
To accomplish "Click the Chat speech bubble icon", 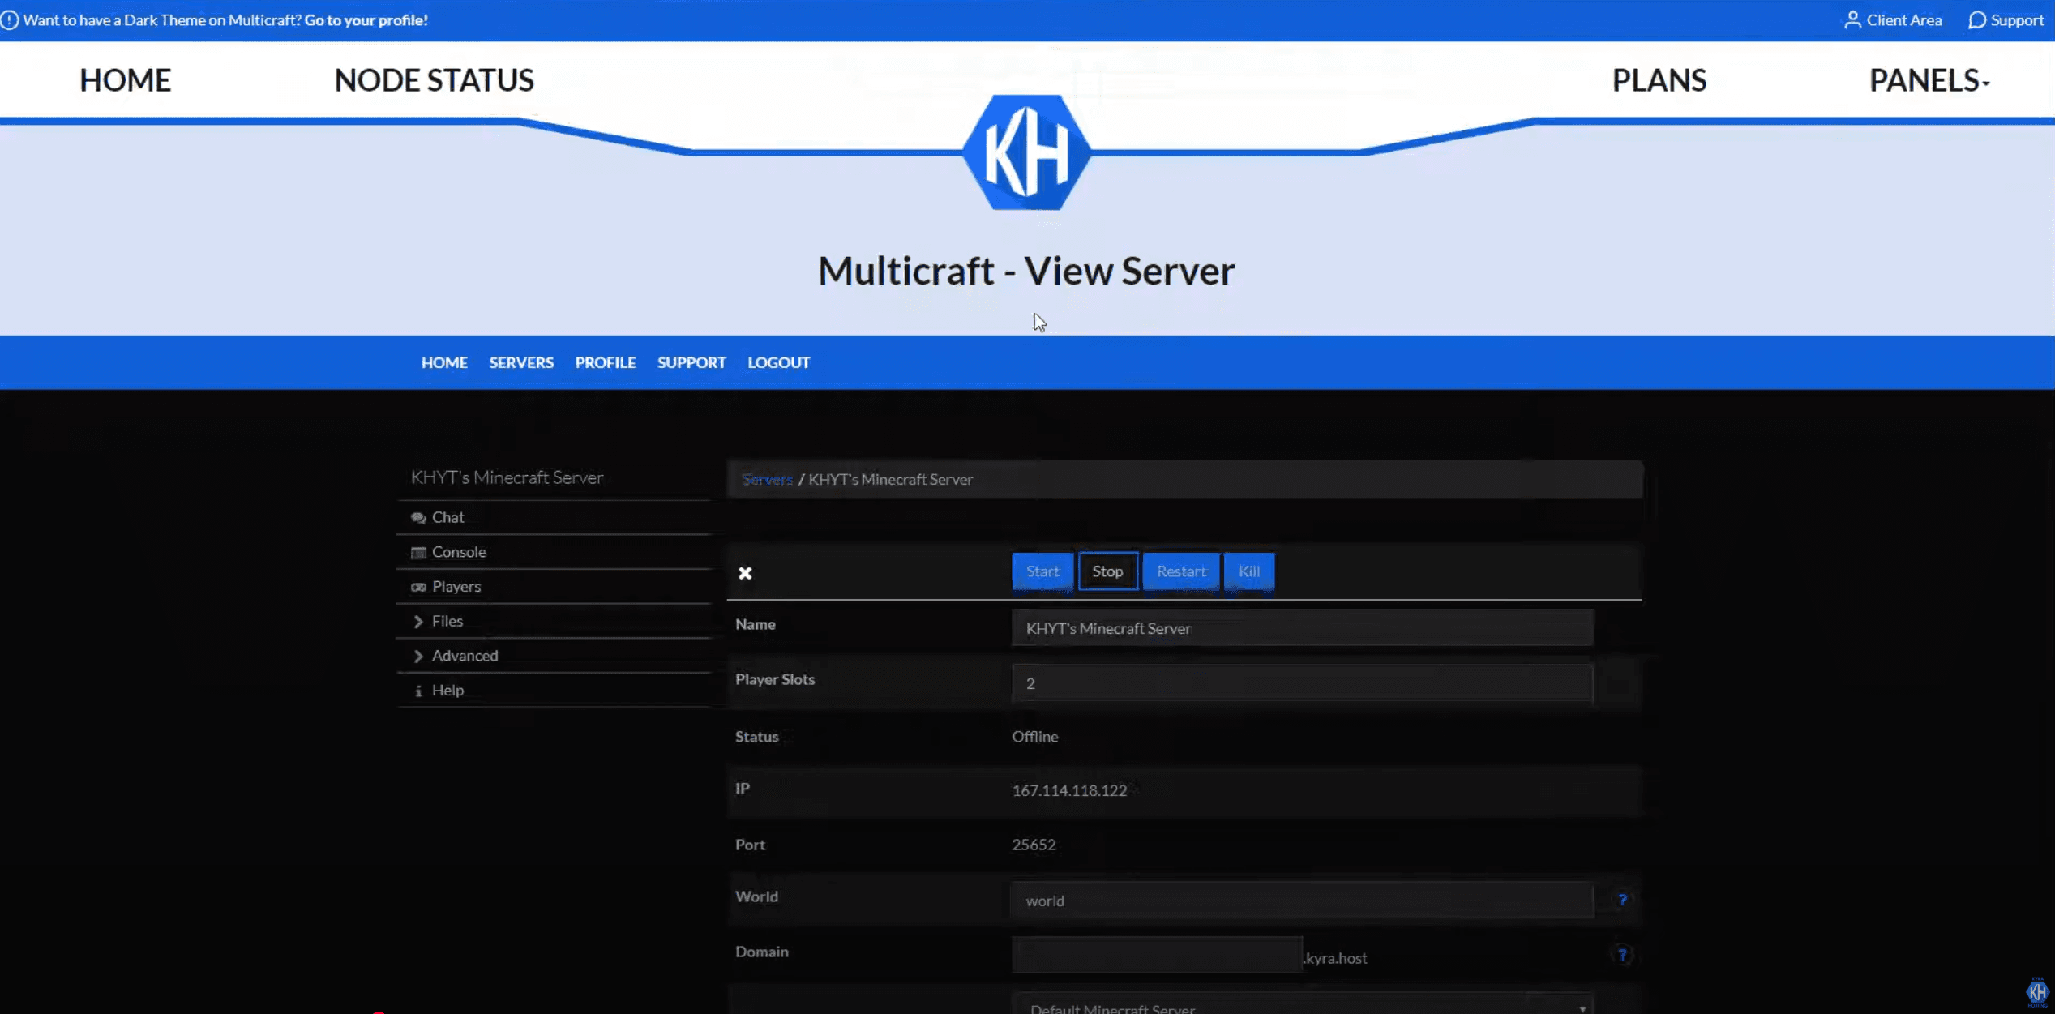I will click(x=418, y=518).
